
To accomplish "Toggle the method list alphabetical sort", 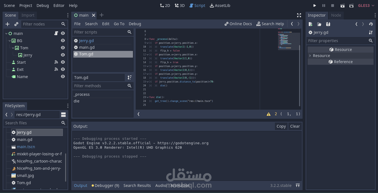I will click(x=129, y=78).
